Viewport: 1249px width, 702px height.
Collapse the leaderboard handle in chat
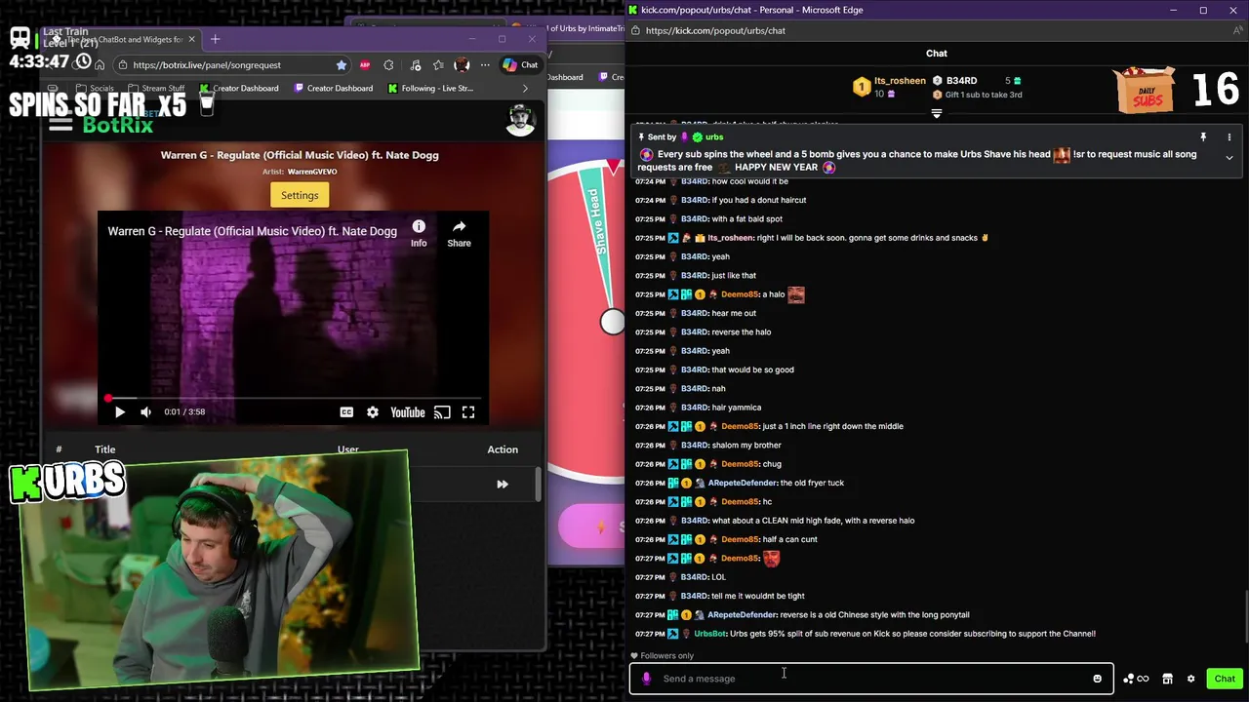pos(936,113)
